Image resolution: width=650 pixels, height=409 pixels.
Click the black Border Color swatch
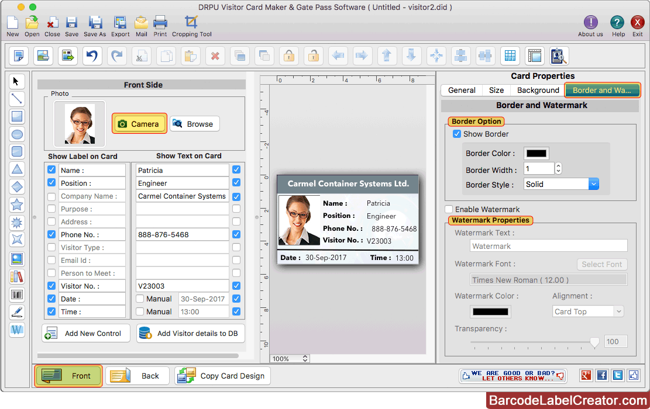point(536,153)
